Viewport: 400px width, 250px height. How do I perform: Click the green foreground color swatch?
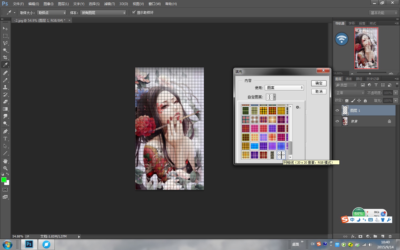click(x=4, y=180)
